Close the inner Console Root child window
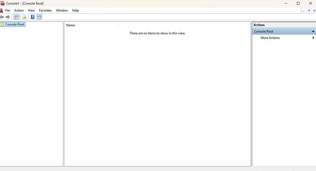Image resolution: width=316 pixels, height=171 pixels. [x=314, y=11]
